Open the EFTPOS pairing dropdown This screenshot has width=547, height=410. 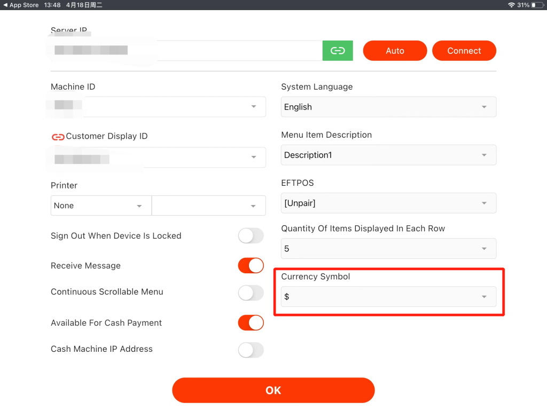point(388,203)
